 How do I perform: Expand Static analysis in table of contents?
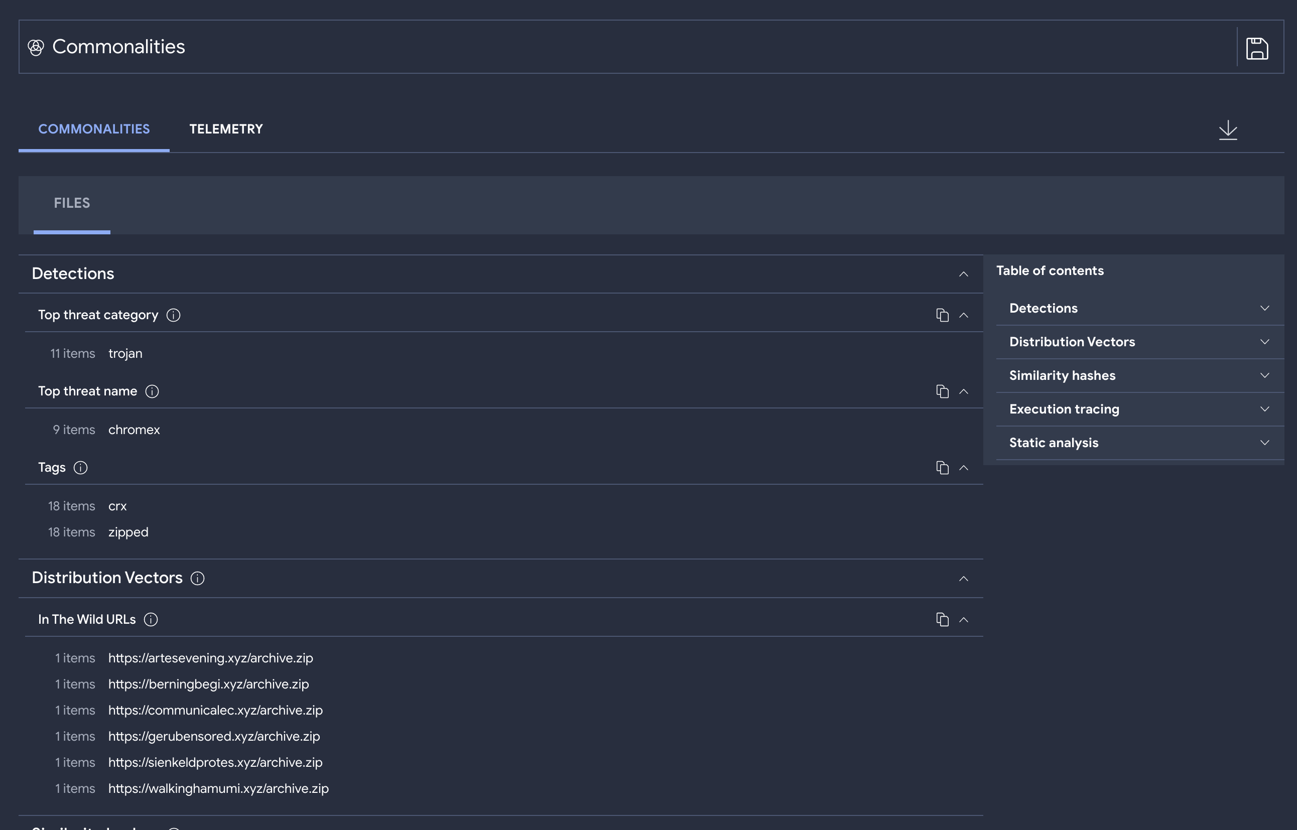tap(1264, 443)
